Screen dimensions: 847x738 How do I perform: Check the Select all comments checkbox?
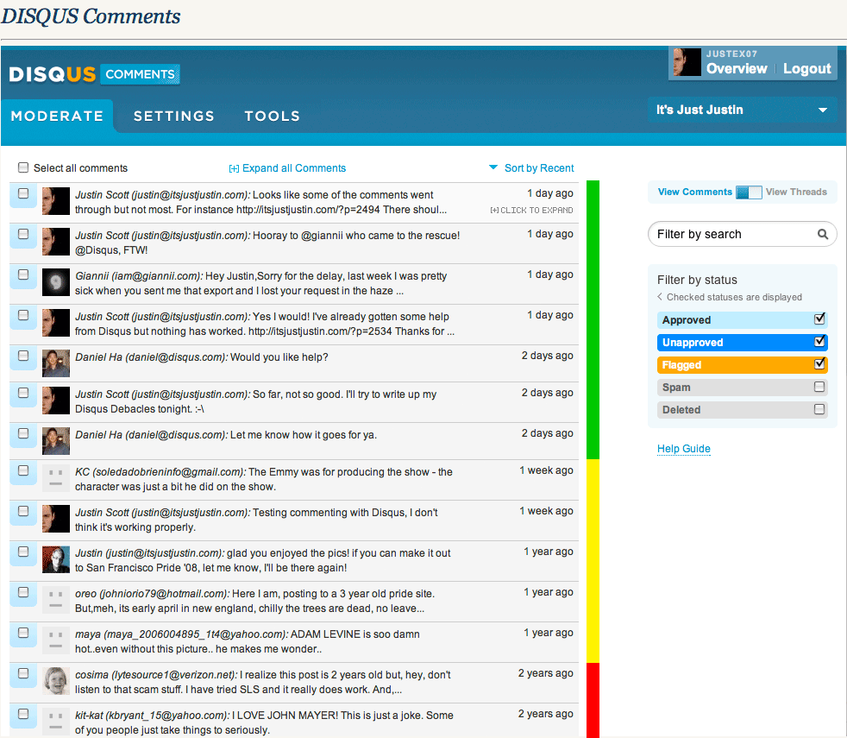coord(23,168)
